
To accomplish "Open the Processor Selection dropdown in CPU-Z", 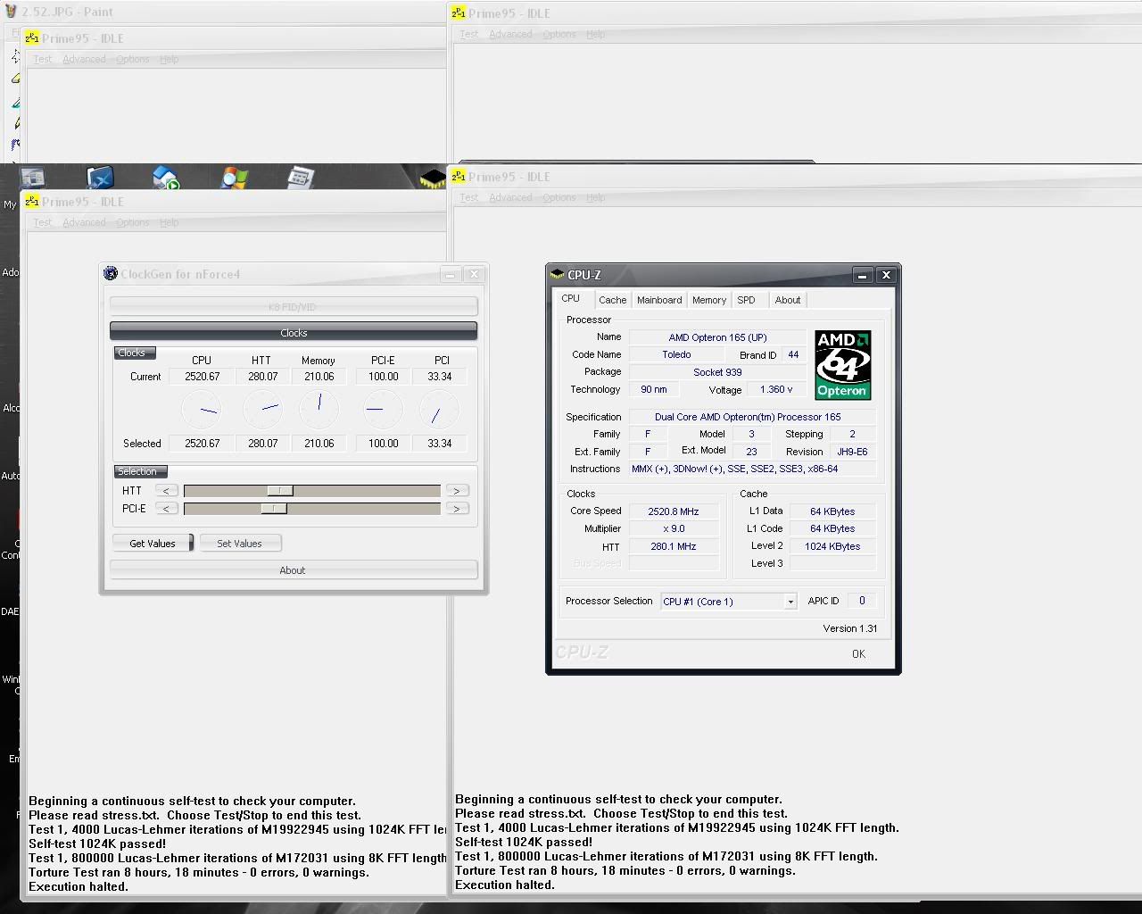I will click(790, 602).
